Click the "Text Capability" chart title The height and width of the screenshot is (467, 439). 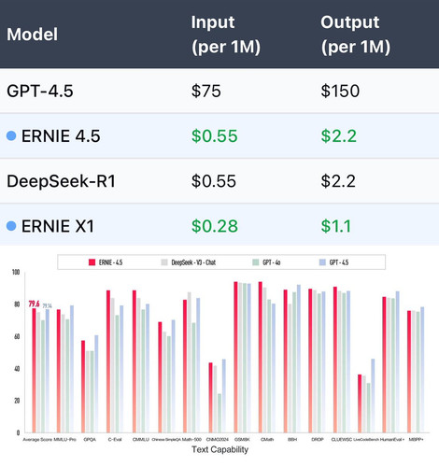pyautogui.click(x=219, y=449)
